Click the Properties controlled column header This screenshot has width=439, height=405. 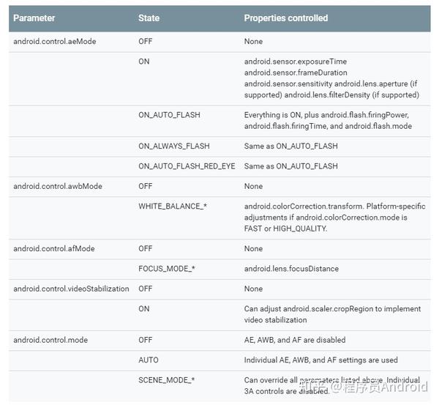tap(285, 18)
